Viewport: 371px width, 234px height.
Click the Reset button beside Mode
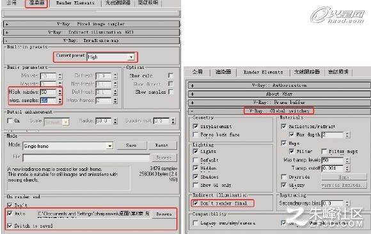pyautogui.click(x=162, y=145)
